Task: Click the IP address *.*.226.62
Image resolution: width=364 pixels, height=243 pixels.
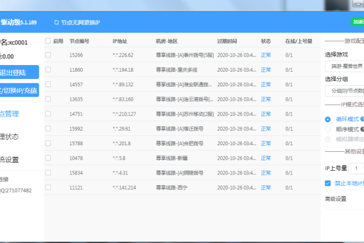Action: (x=123, y=55)
